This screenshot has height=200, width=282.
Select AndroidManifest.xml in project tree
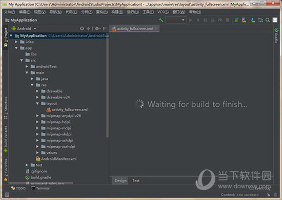pos(56,159)
